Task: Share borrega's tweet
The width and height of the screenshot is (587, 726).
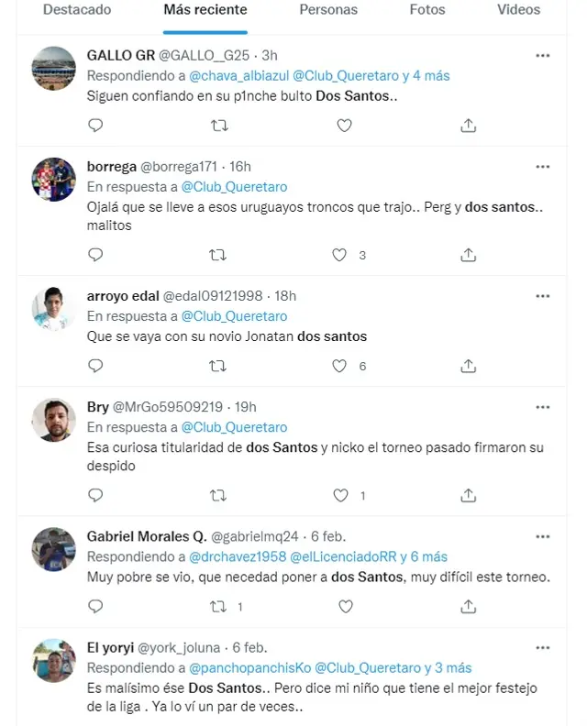Action: pos(469,255)
